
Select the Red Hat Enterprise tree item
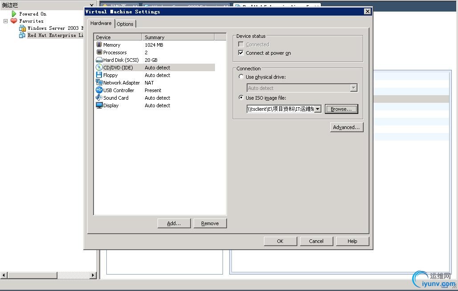tap(55, 35)
